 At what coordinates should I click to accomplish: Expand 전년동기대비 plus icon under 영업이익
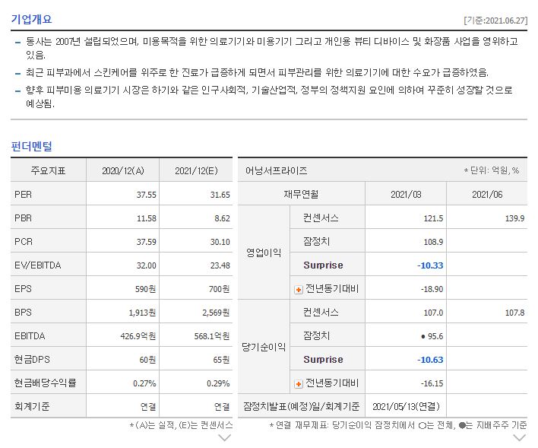[x=299, y=290]
